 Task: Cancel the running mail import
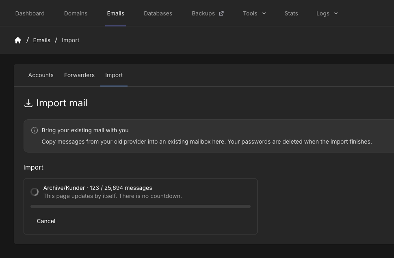(x=46, y=221)
